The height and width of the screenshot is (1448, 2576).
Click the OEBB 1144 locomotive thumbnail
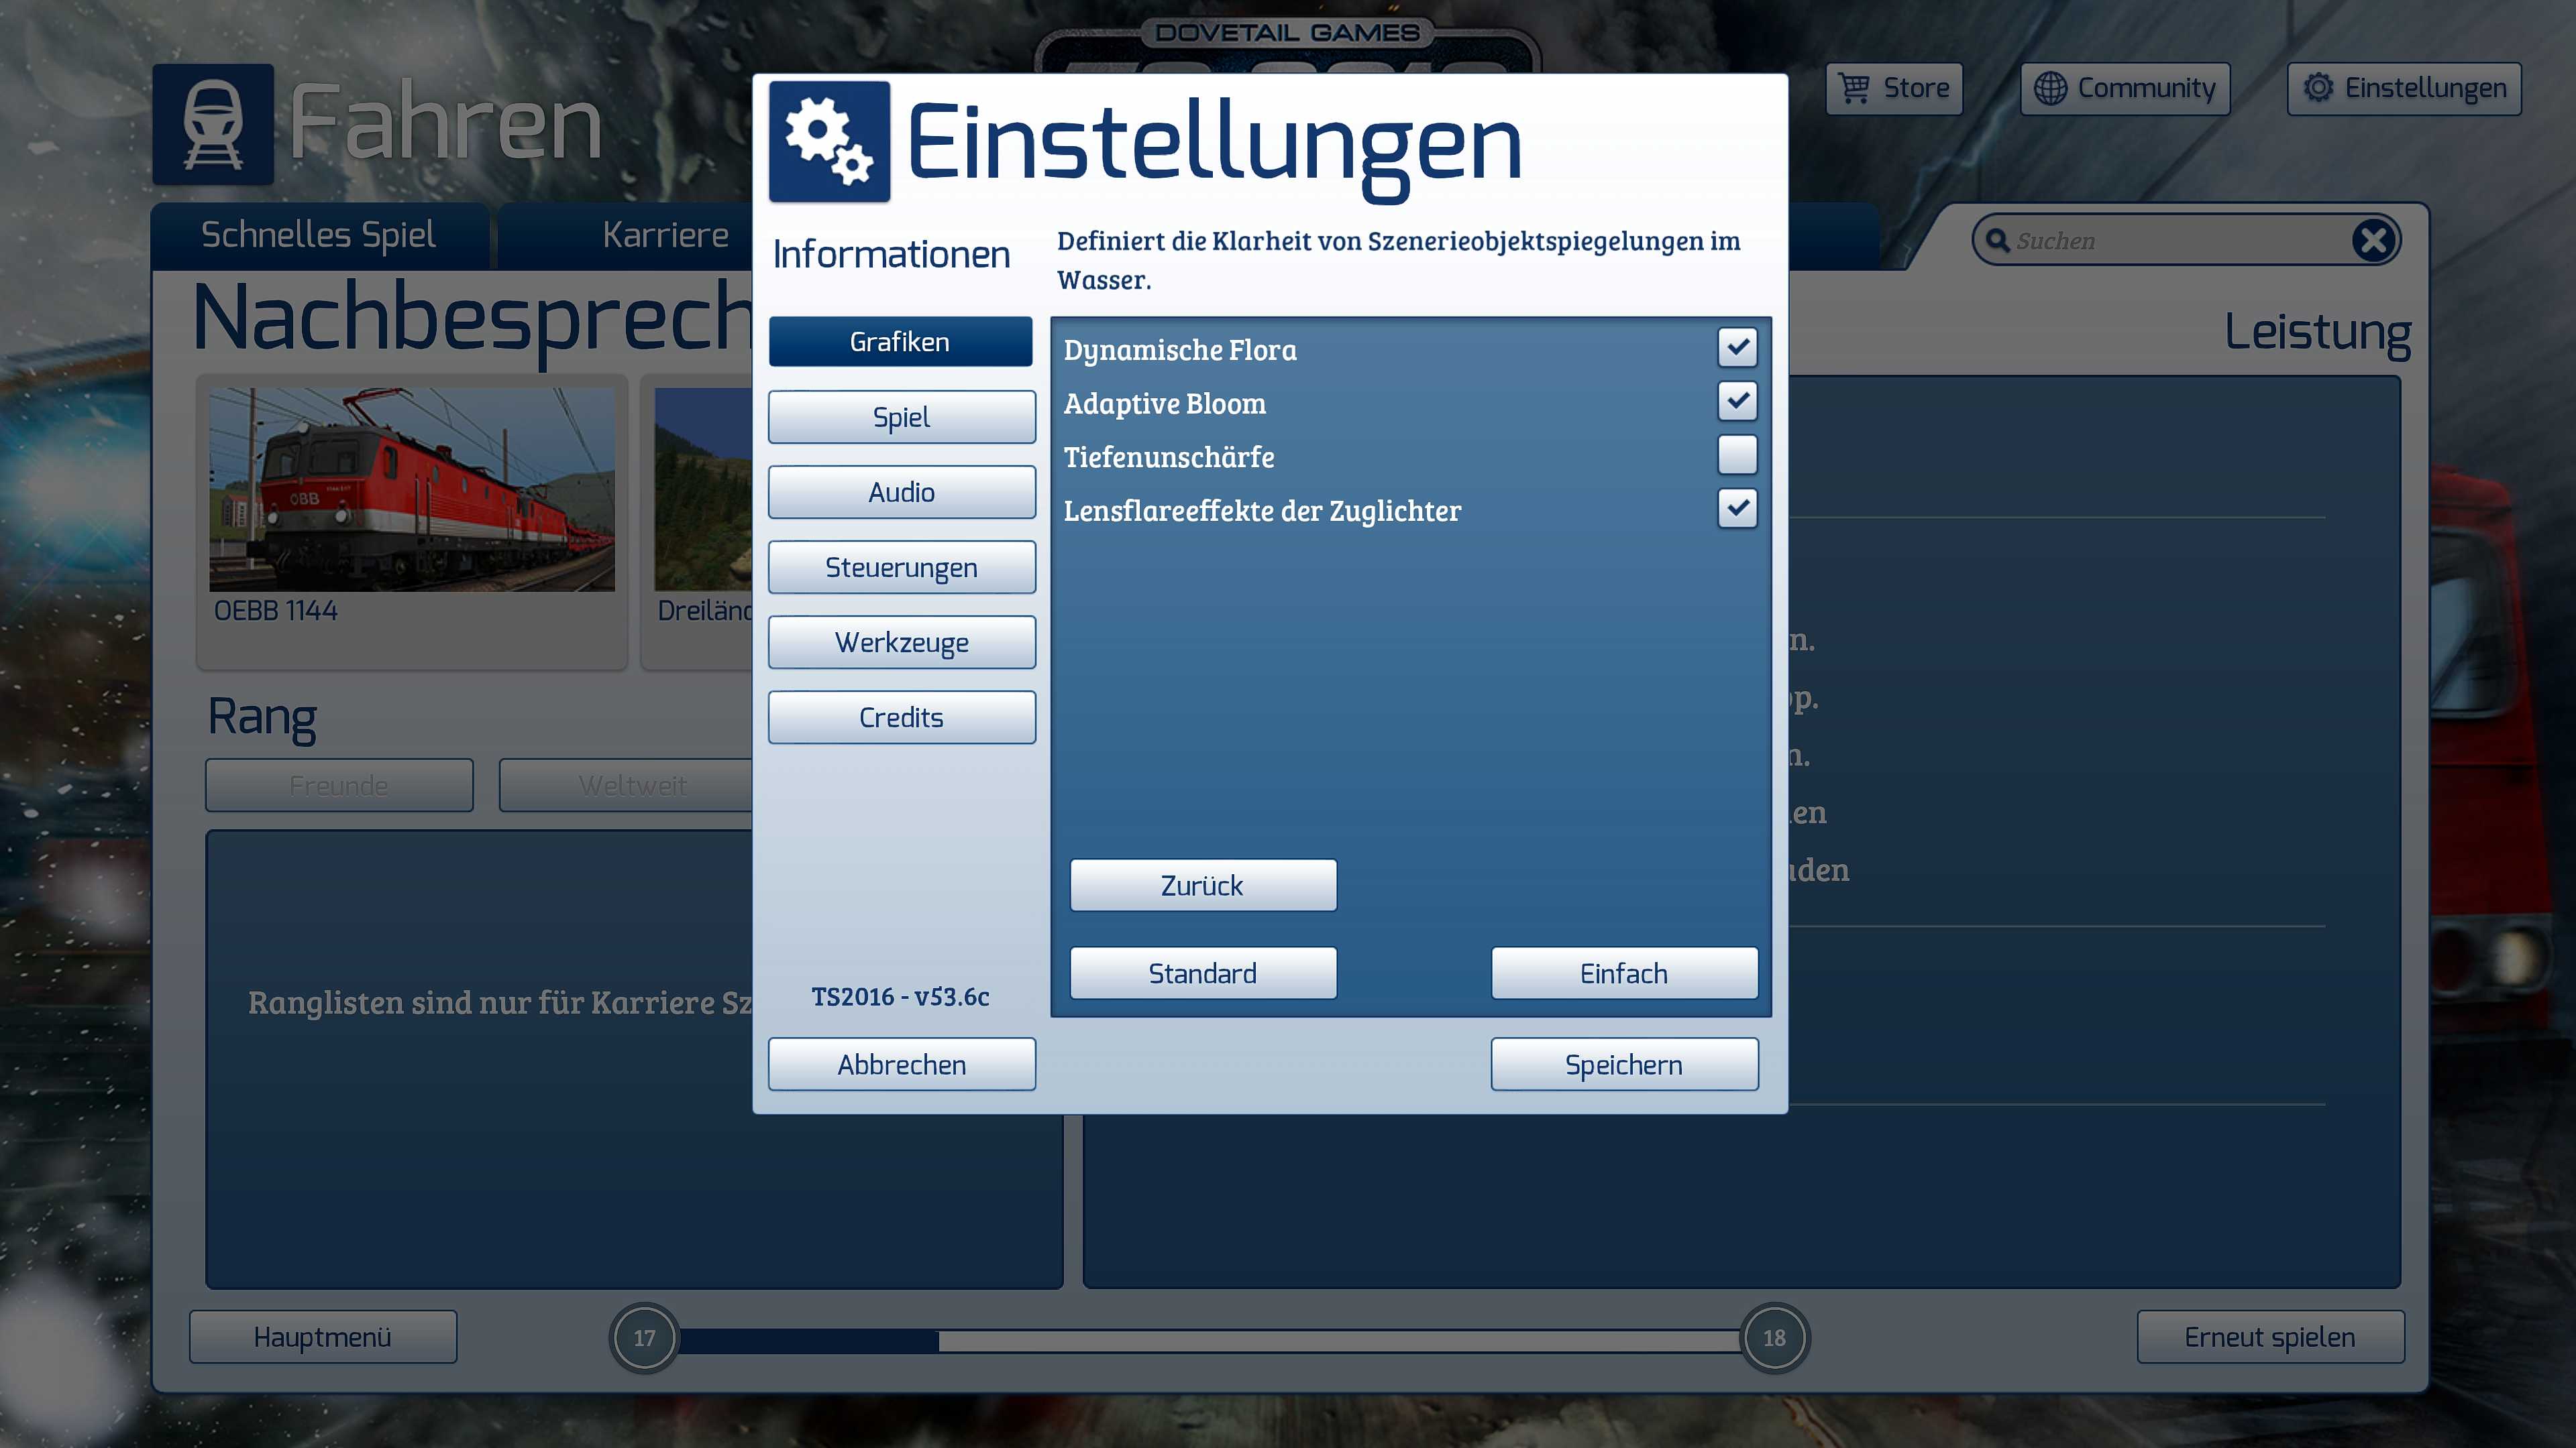coord(411,489)
